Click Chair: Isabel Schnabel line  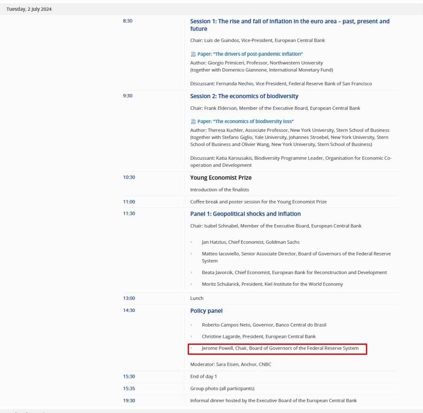pyautogui.click(x=276, y=226)
